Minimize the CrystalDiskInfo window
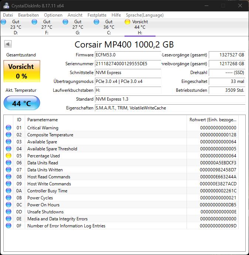This screenshot has height=255, width=249. click(x=207, y=6)
